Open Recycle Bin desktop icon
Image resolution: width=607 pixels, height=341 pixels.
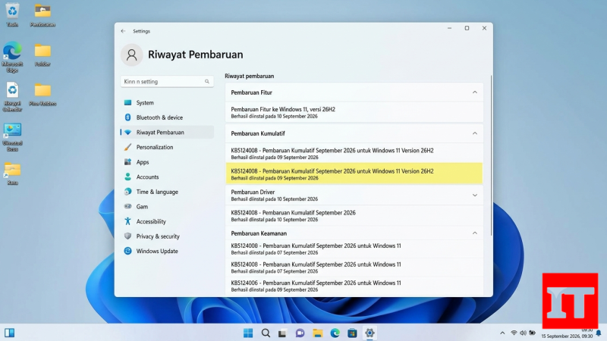tap(12, 14)
